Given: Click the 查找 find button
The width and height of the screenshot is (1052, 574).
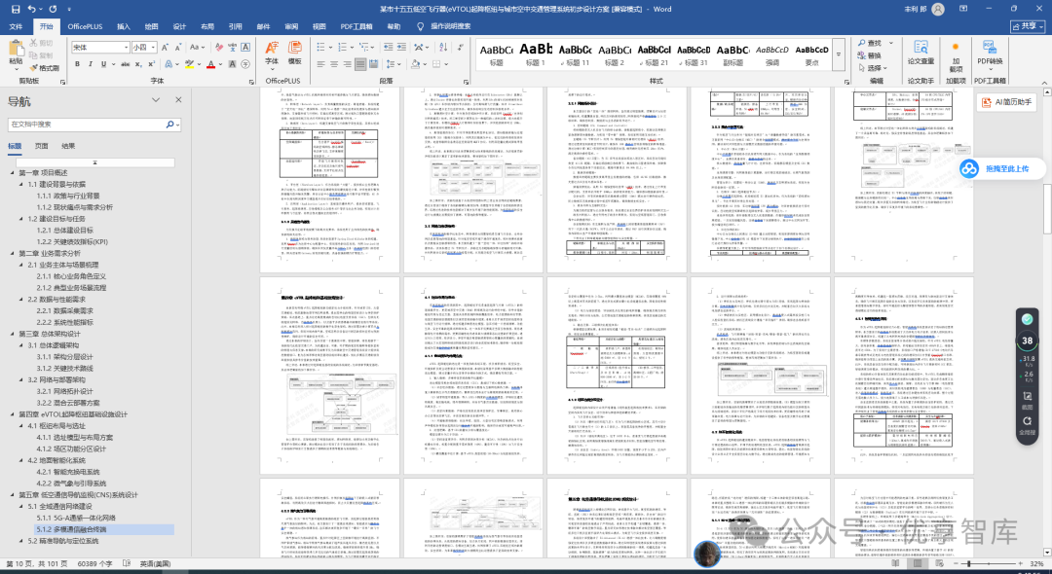Looking at the screenshot, I should (870, 43).
